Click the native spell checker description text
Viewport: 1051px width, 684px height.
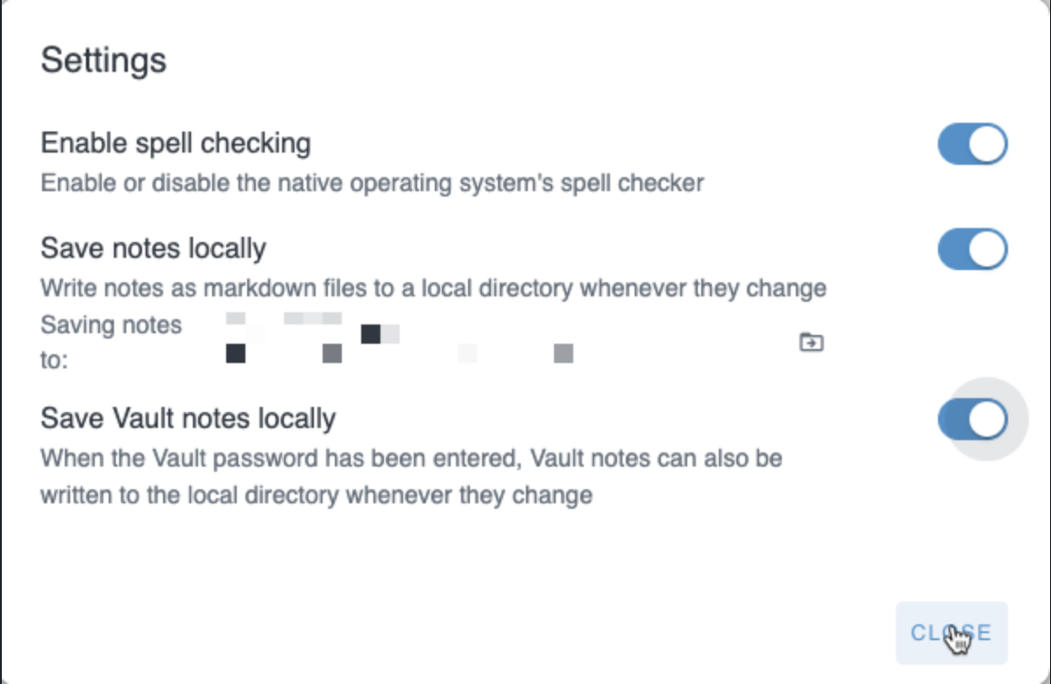pos(373,183)
